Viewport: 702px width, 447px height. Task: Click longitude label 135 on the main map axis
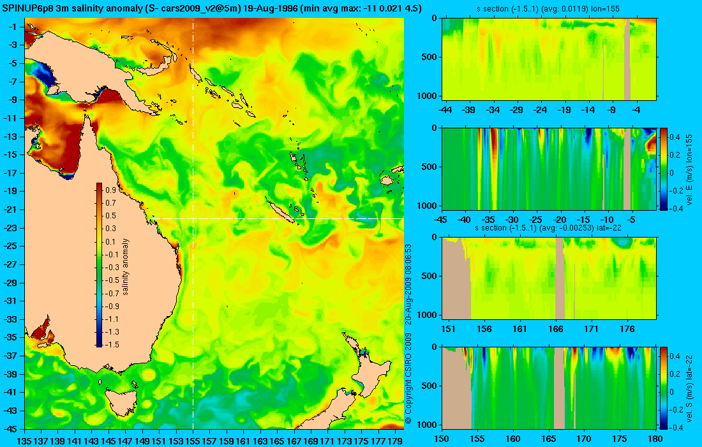(24, 441)
